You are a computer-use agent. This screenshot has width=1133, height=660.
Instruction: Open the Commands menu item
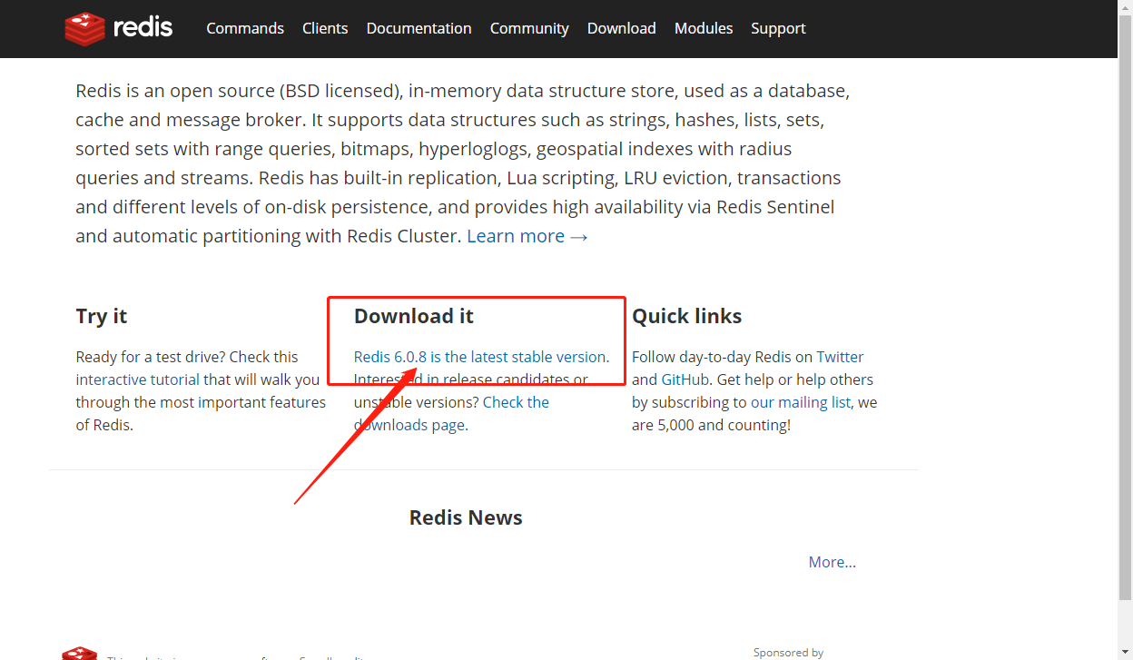245,28
